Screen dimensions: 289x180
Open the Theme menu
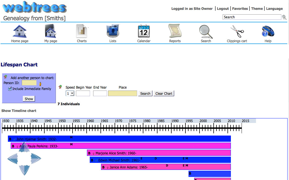pyautogui.click(x=257, y=9)
